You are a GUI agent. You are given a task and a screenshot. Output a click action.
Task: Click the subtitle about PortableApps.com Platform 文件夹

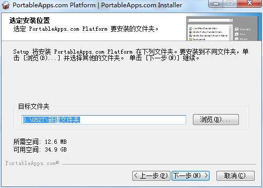tap(86, 29)
